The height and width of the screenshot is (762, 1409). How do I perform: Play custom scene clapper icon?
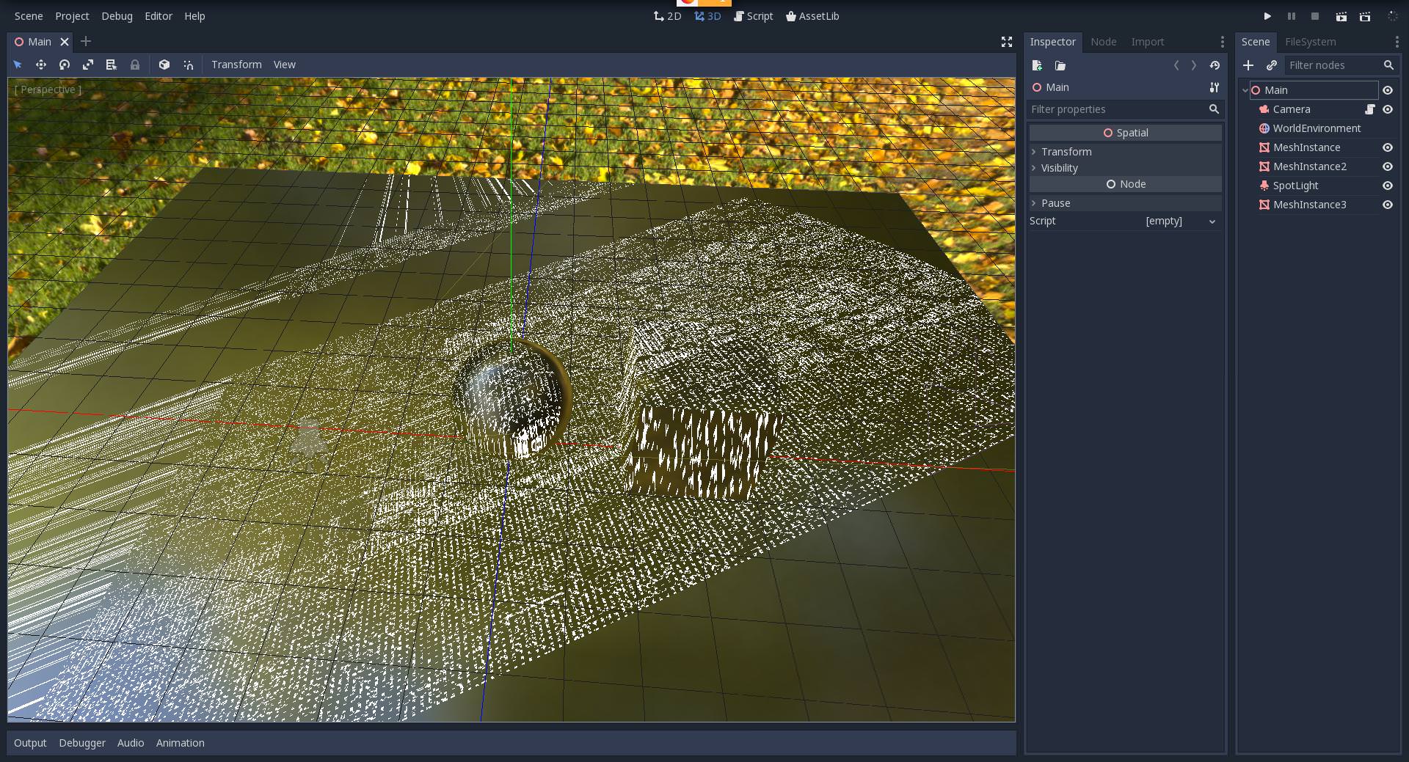[1365, 16]
